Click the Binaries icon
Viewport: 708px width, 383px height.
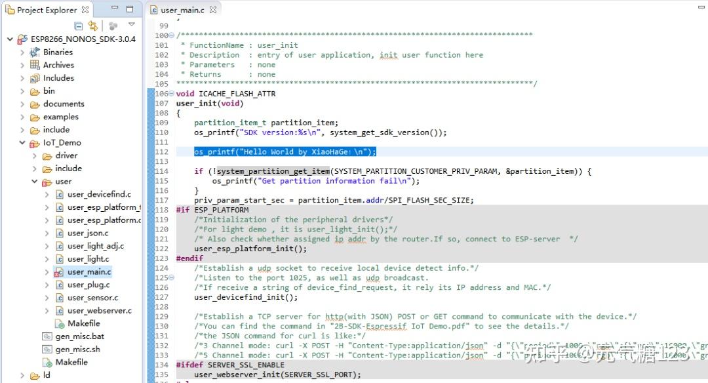[35, 52]
